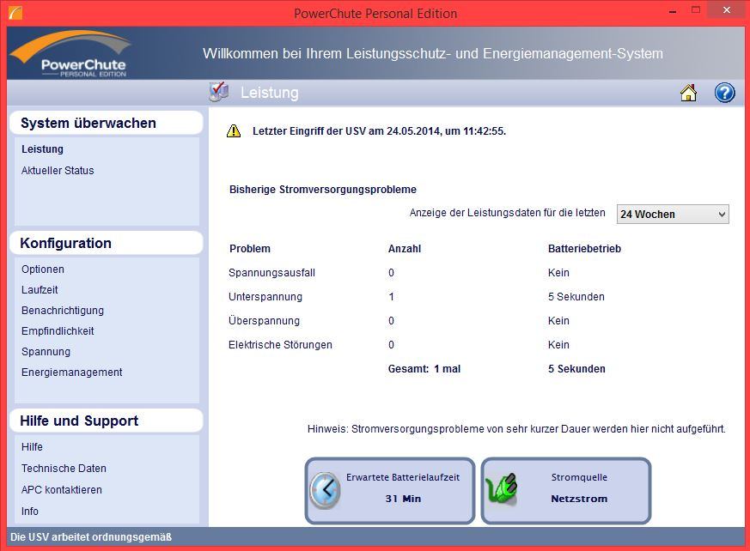Click the Überspannung row label

pyautogui.click(x=264, y=321)
